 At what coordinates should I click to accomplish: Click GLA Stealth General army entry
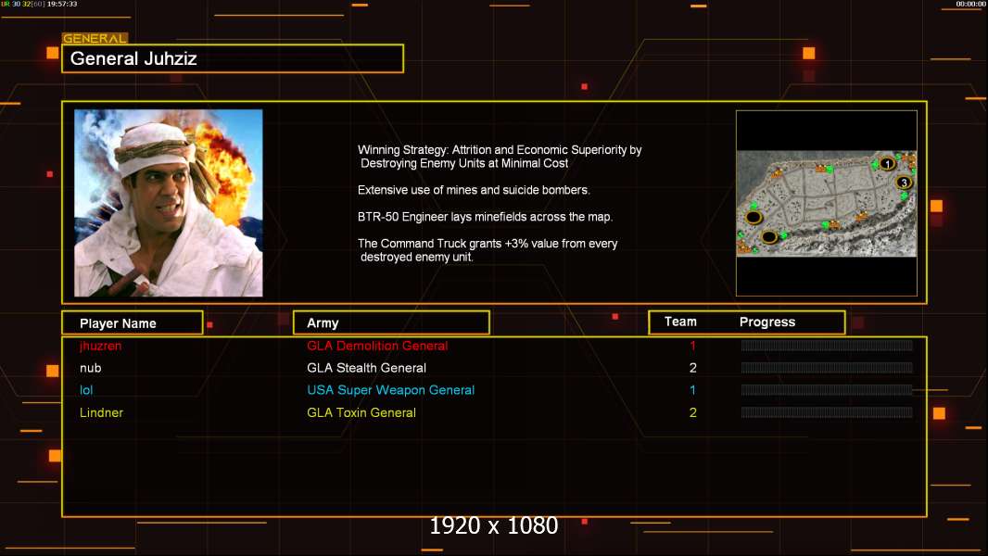[x=366, y=368]
